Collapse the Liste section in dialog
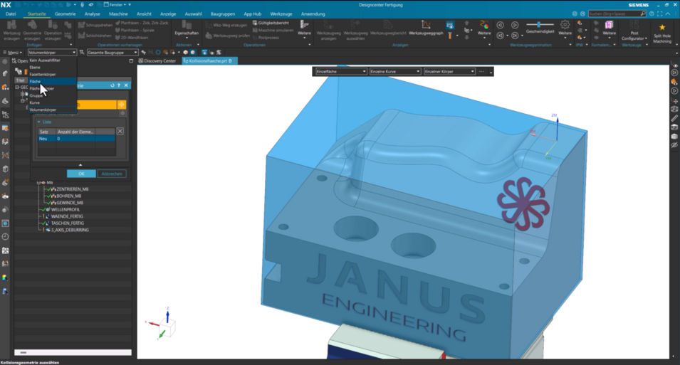The image size is (680, 365). tap(38, 122)
